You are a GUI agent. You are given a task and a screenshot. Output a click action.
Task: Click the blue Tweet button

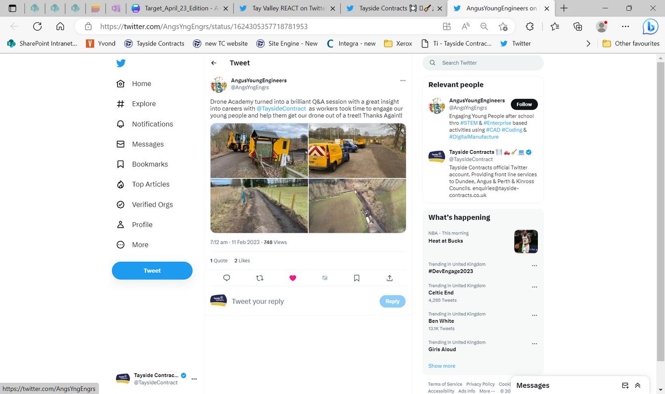pyautogui.click(x=152, y=271)
